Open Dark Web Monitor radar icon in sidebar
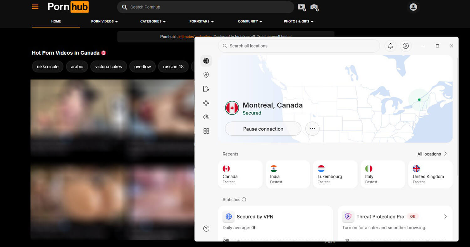470x247 pixels. pos(206,117)
